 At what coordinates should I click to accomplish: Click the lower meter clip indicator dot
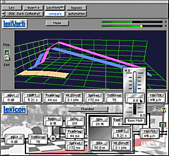(166, 26)
